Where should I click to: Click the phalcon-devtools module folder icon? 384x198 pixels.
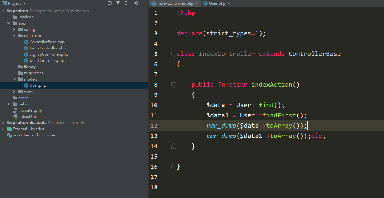[9, 122]
